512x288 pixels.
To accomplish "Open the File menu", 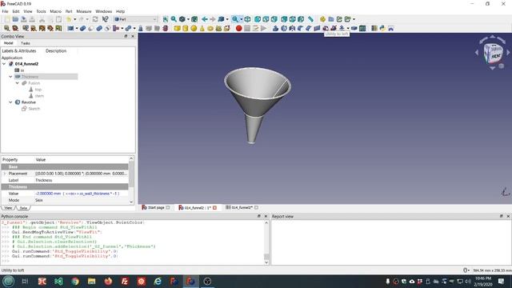I will [x=5, y=11].
